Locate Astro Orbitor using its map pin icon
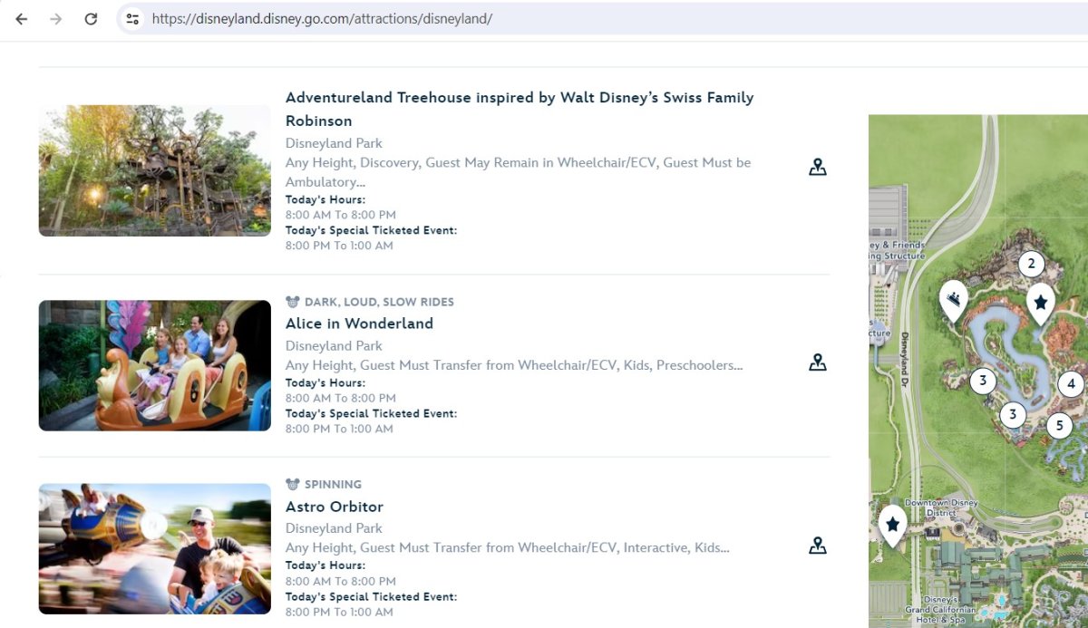The width and height of the screenshot is (1088, 628). (x=817, y=546)
